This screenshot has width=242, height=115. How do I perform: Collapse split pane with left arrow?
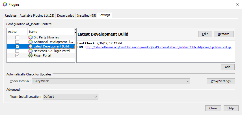(x=76, y=29)
